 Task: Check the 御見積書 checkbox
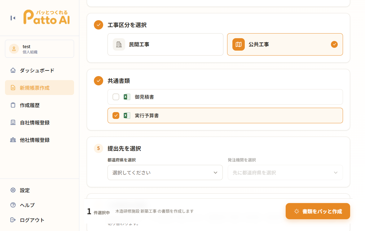click(116, 97)
